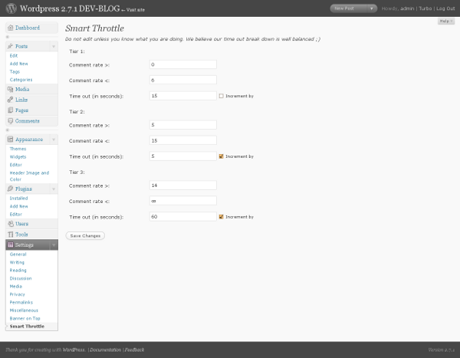
Task: Click the Tools icon in sidebar
Action: click(x=11, y=235)
